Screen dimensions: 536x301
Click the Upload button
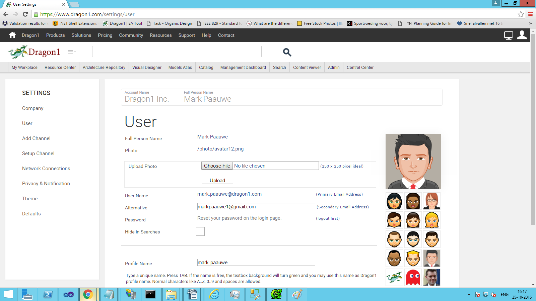coord(217,181)
